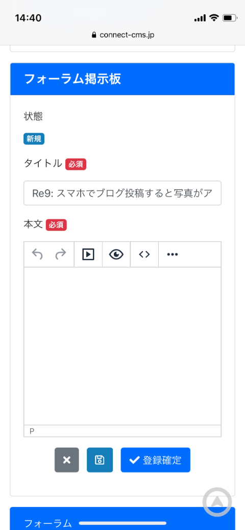This screenshot has height=530, width=245.
Task: Insert media using the play-box icon
Action: [x=88, y=254]
